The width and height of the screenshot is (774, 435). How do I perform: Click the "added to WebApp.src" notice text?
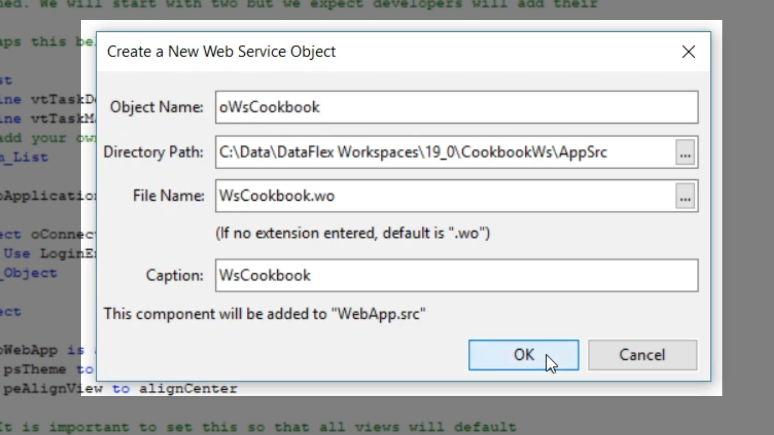point(264,314)
